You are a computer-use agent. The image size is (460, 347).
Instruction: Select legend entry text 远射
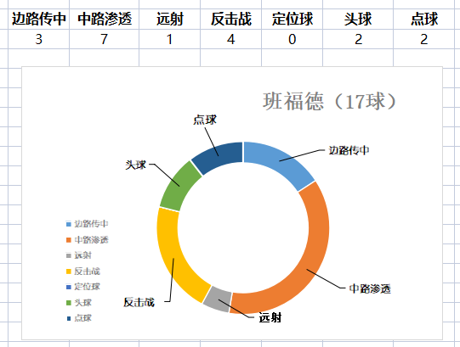(82, 255)
